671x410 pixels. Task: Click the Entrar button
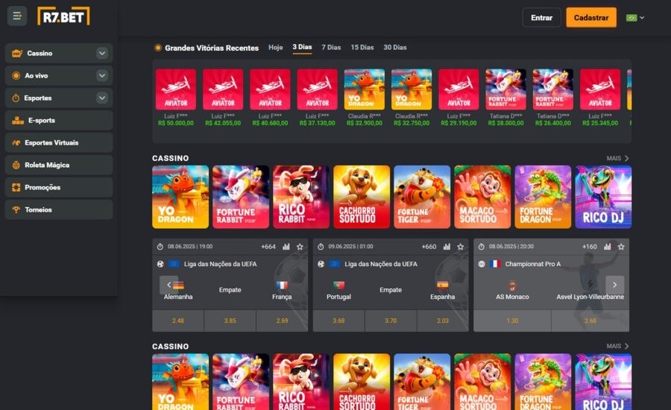(541, 17)
